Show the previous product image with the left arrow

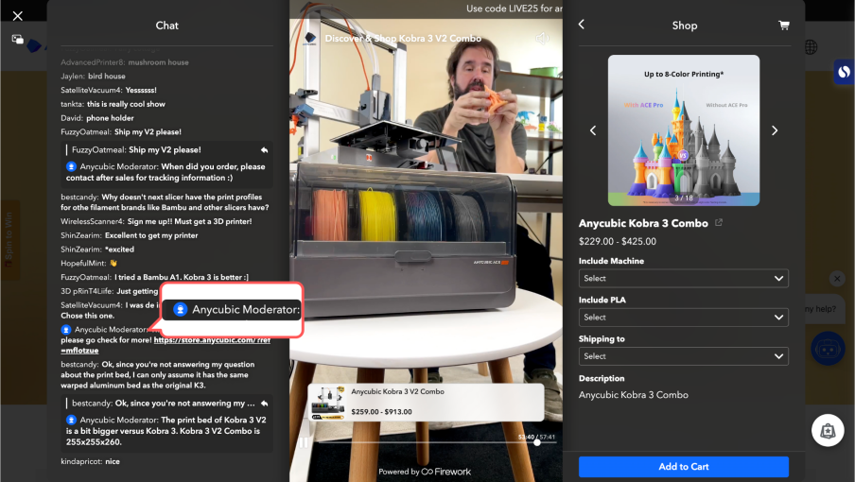coord(593,130)
